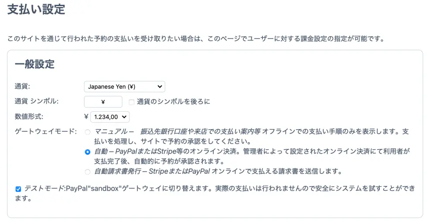The height and width of the screenshot is (223, 429).
Task: Open the Japanese Yen currency dropdown
Action: pos(124,87)
